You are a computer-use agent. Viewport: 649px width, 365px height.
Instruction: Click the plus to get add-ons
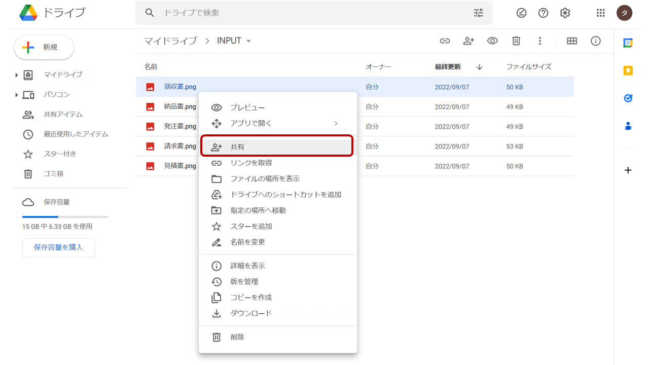tap(628, 170)
